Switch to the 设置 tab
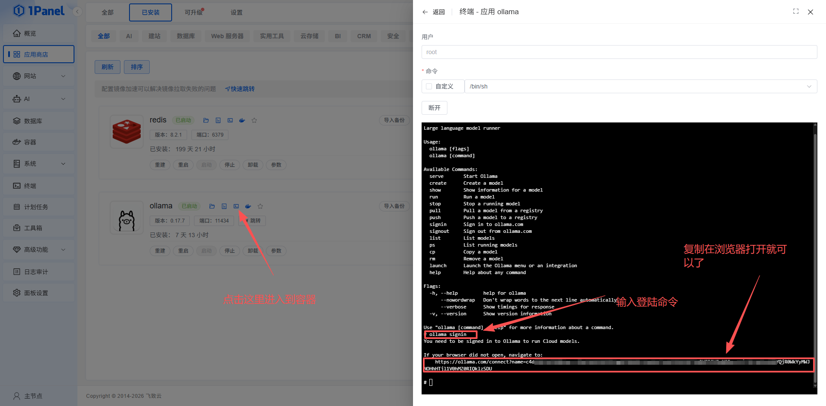The height and width of the screenshot is (406, 826). pos(237,12)
